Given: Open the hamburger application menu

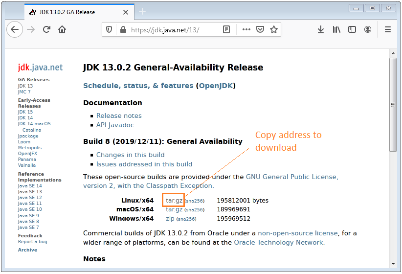Looking at the screenshot, I should (x=388, y=29).
